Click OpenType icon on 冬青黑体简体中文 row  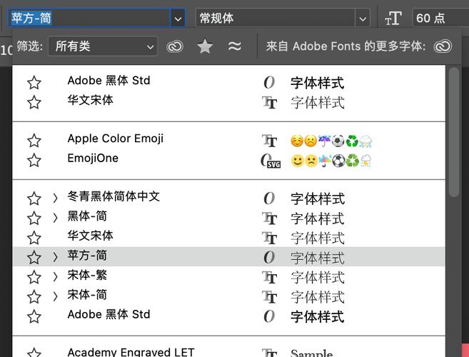269,198
